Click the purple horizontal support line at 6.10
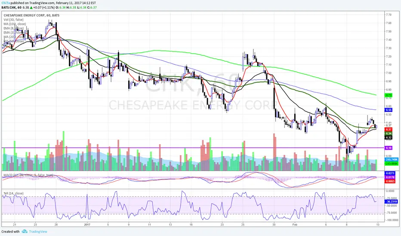The width and height of the screenshot is (401, 236). click(x=193, y=148)
